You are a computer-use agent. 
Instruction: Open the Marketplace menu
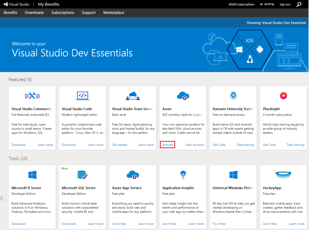coord(114,13)
